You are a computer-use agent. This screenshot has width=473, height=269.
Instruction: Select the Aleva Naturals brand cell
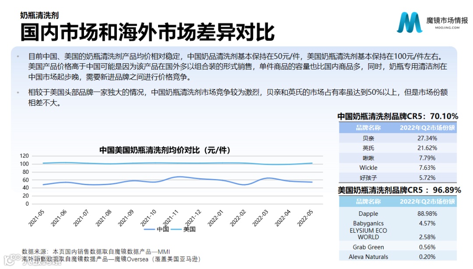[x=368, y=257]
